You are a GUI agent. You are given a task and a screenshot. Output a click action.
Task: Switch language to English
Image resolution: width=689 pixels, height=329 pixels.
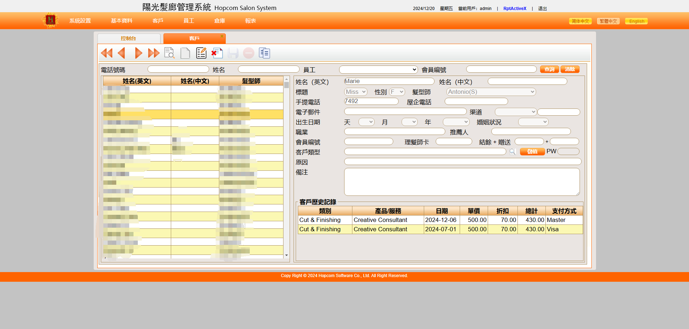point(636,21)
